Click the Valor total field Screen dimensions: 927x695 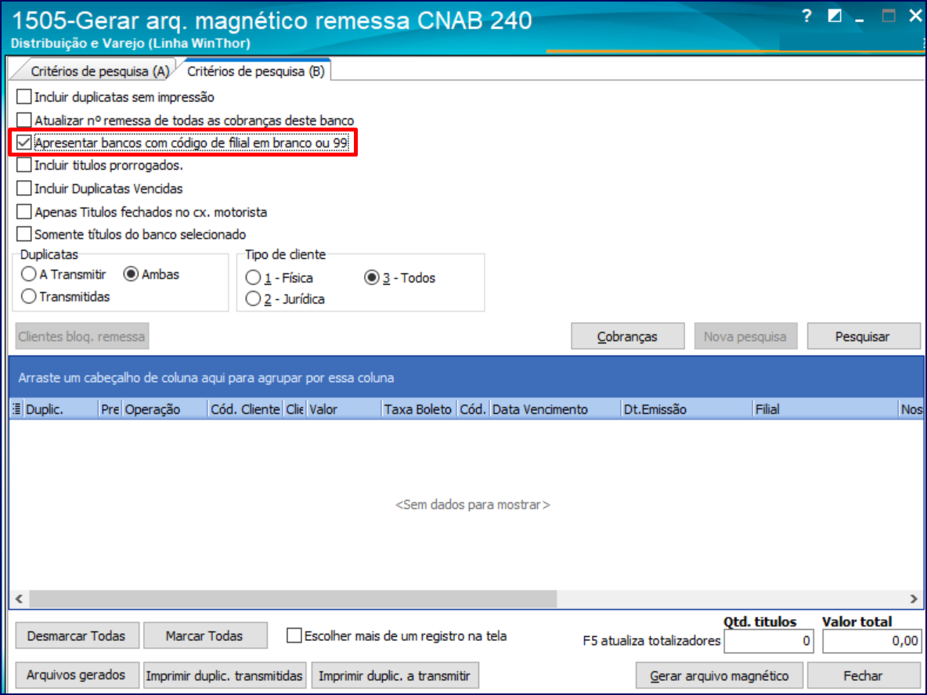(x=872, y=641)
